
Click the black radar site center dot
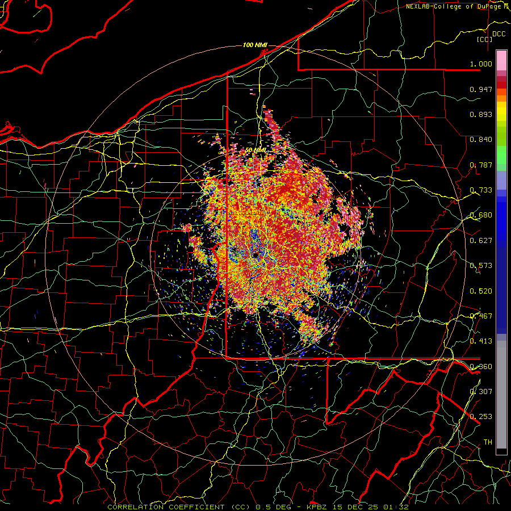pyautogui.click(x=255, y=255)
